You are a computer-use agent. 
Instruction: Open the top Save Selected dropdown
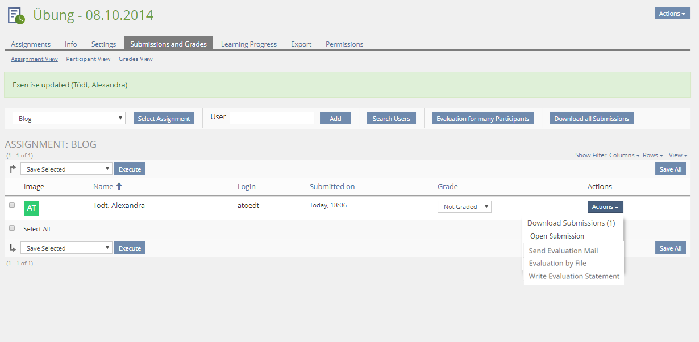[66, 169]
